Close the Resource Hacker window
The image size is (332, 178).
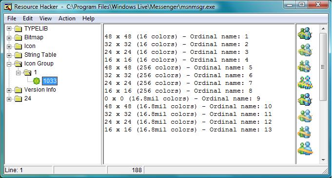[x=318, y=5]
